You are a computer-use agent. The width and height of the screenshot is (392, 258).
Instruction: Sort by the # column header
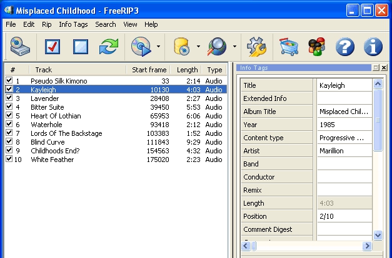pos(17,70)
